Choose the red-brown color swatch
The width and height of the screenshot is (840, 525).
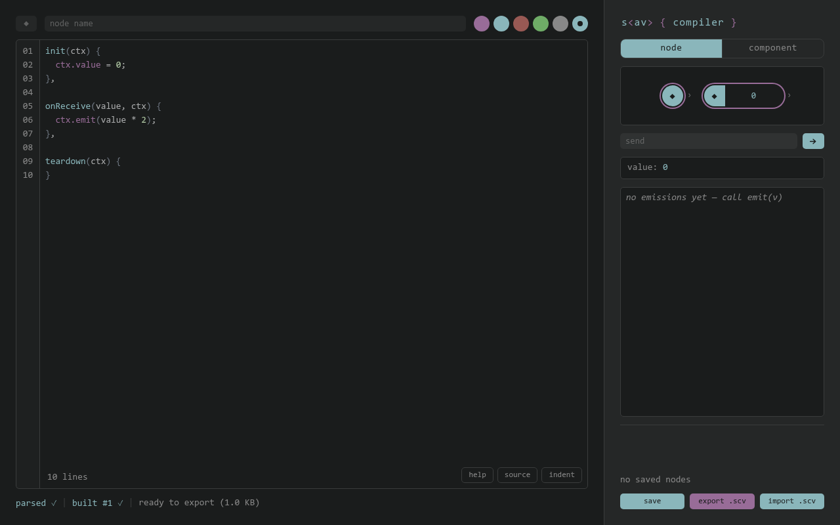521,24
